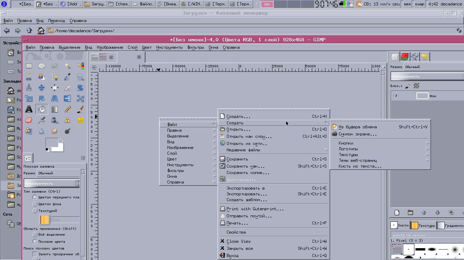Image resolution: width=464 pixels, height=260 pixels.
Task: Select the Scissors Select tool
Action: (x=29, y=77)
